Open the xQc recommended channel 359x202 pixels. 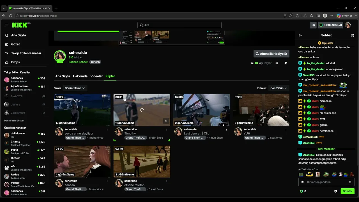point(24,168)
